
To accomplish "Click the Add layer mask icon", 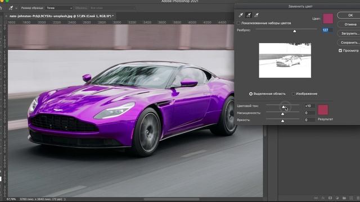I will tap(330, 198).
